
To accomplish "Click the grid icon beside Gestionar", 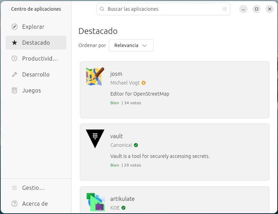I will (x=14, y=188).
